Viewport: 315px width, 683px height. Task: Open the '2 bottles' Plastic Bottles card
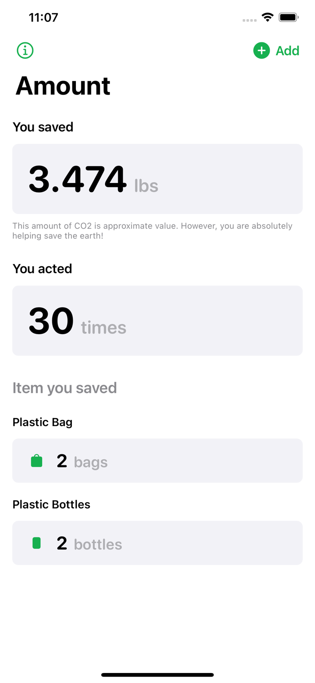tap(157, 543)
